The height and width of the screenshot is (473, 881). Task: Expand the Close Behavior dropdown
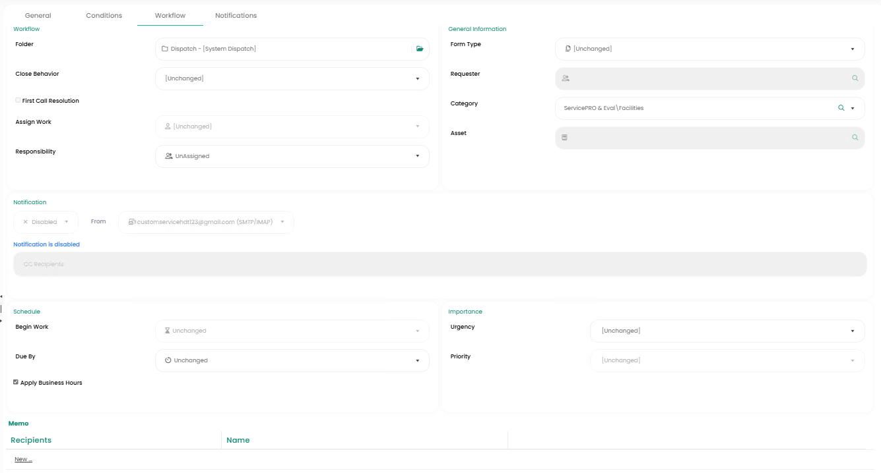click(417, 78)
